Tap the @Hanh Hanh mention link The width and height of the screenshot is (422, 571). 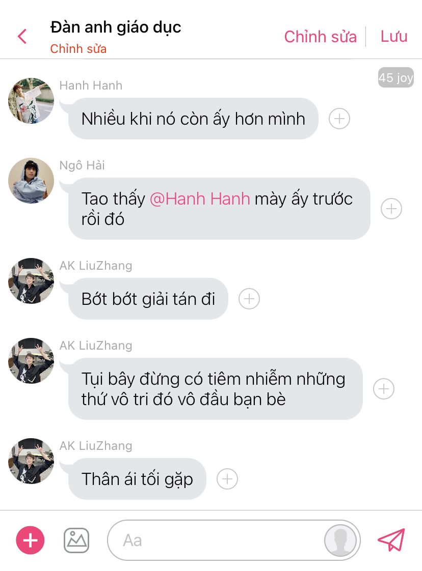200,199
